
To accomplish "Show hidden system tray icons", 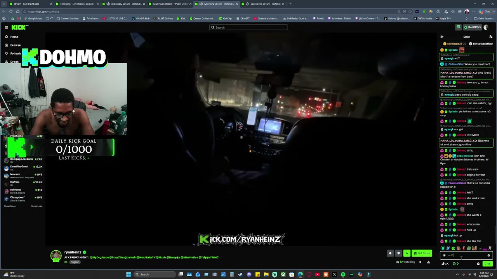I will point(457,274).
